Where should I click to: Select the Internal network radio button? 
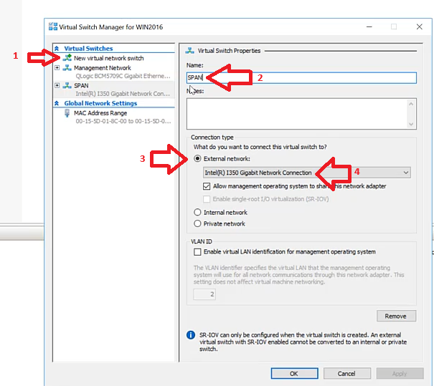[197, 212]
